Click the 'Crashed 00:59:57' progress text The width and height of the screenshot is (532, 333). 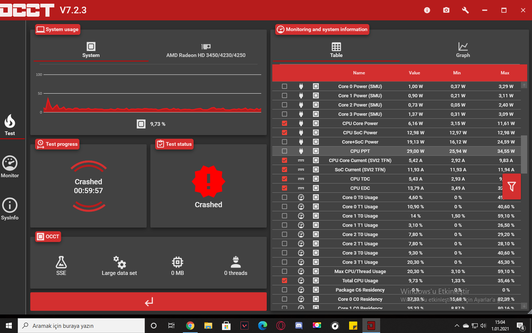(x=88, y=186)
